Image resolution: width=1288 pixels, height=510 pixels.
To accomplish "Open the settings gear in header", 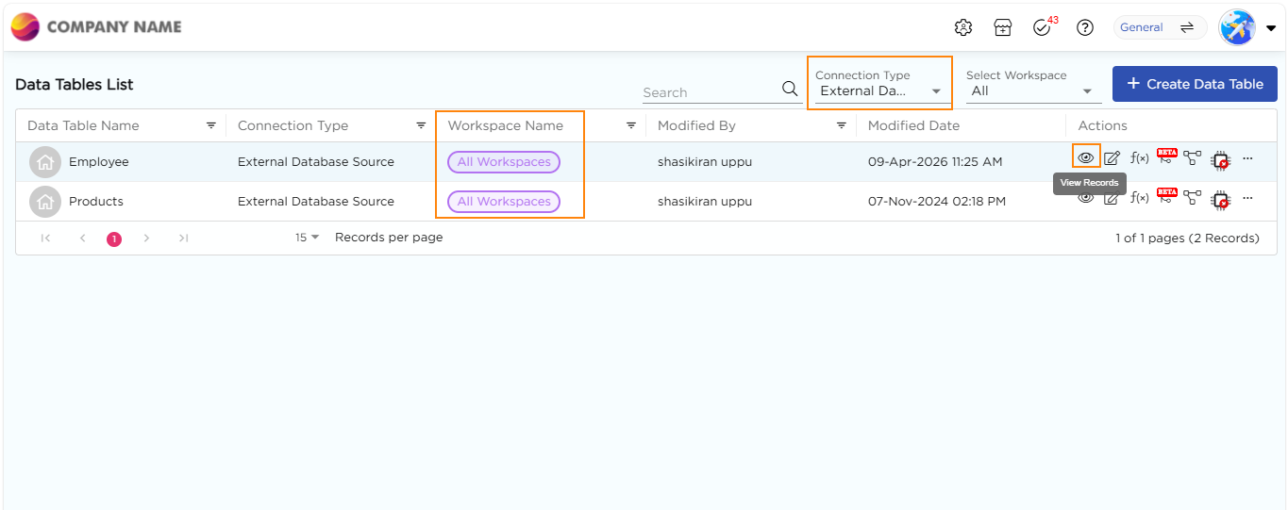I will point(962,28).
